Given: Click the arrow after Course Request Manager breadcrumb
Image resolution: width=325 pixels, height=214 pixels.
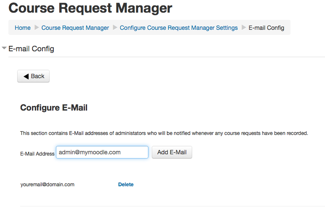Looking at the screenshot, I should pyautogui.click(x=114, y=28).
